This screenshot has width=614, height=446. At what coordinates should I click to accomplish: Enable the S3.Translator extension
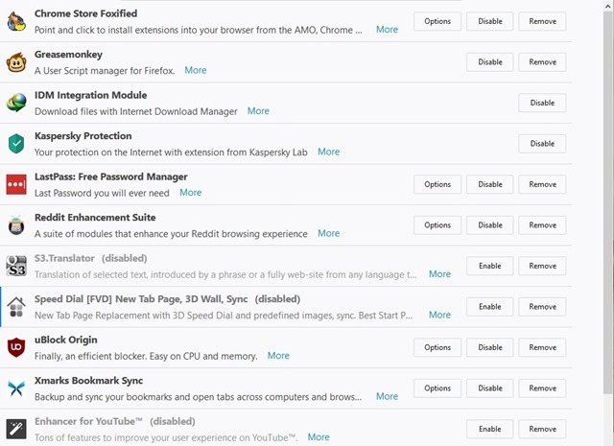point(489,266)
